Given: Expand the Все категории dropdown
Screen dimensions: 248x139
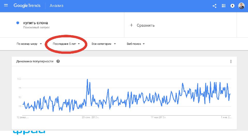Looking at the screenshot, I should click(x=104, y=44).
